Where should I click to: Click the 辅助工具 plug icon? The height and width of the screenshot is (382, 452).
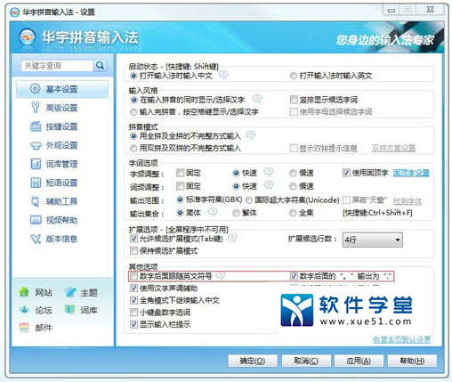[x=36, y=201]
